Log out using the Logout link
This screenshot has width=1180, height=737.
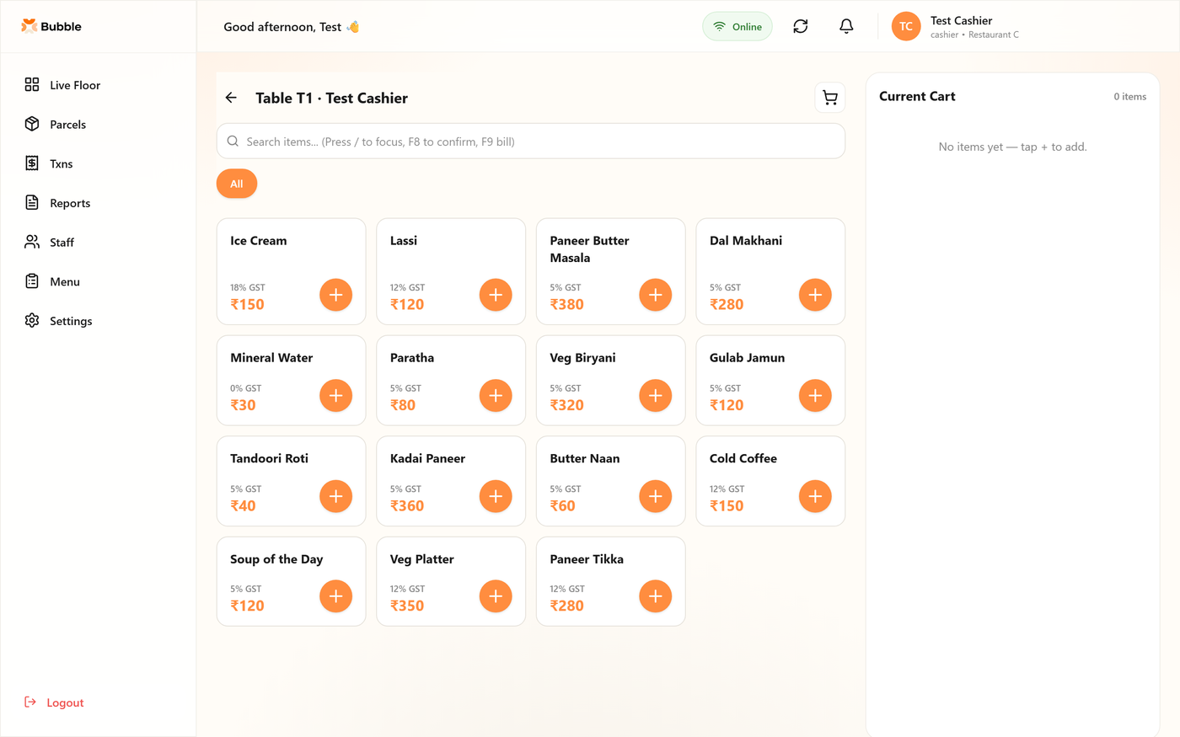point(54,702)
